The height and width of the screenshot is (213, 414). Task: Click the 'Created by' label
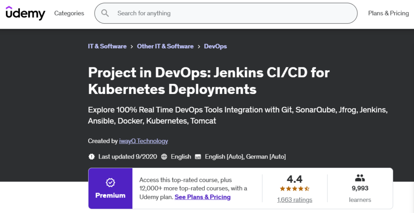coord(103,141)
